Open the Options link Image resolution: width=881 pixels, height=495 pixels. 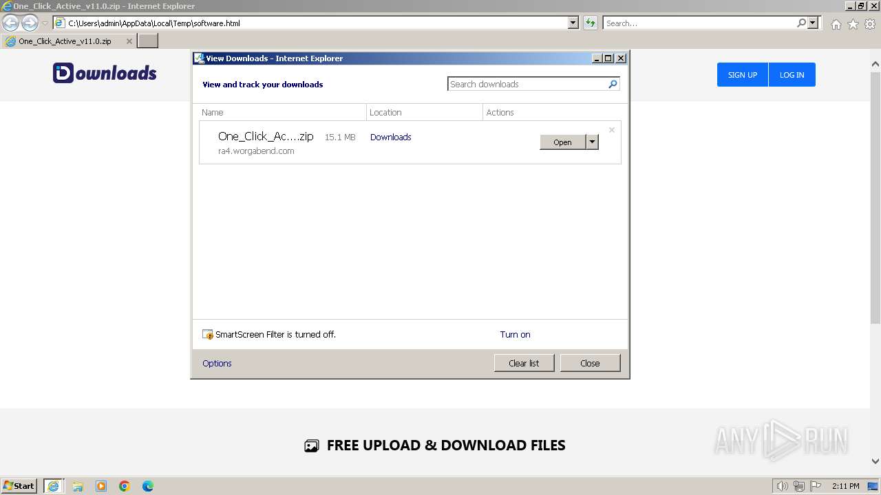click(x=217, y=363)
